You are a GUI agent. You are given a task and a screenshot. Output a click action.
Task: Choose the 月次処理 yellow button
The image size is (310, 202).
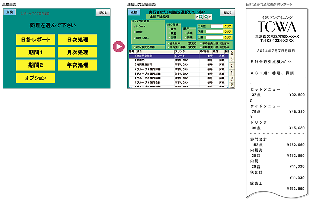tap(77, 52)
